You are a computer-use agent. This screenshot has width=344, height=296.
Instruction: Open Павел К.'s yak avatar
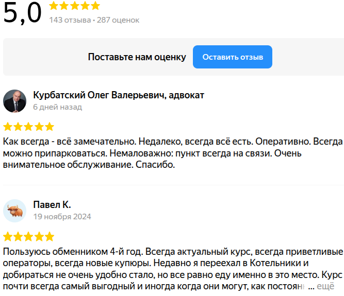click(x=15, y=211)
